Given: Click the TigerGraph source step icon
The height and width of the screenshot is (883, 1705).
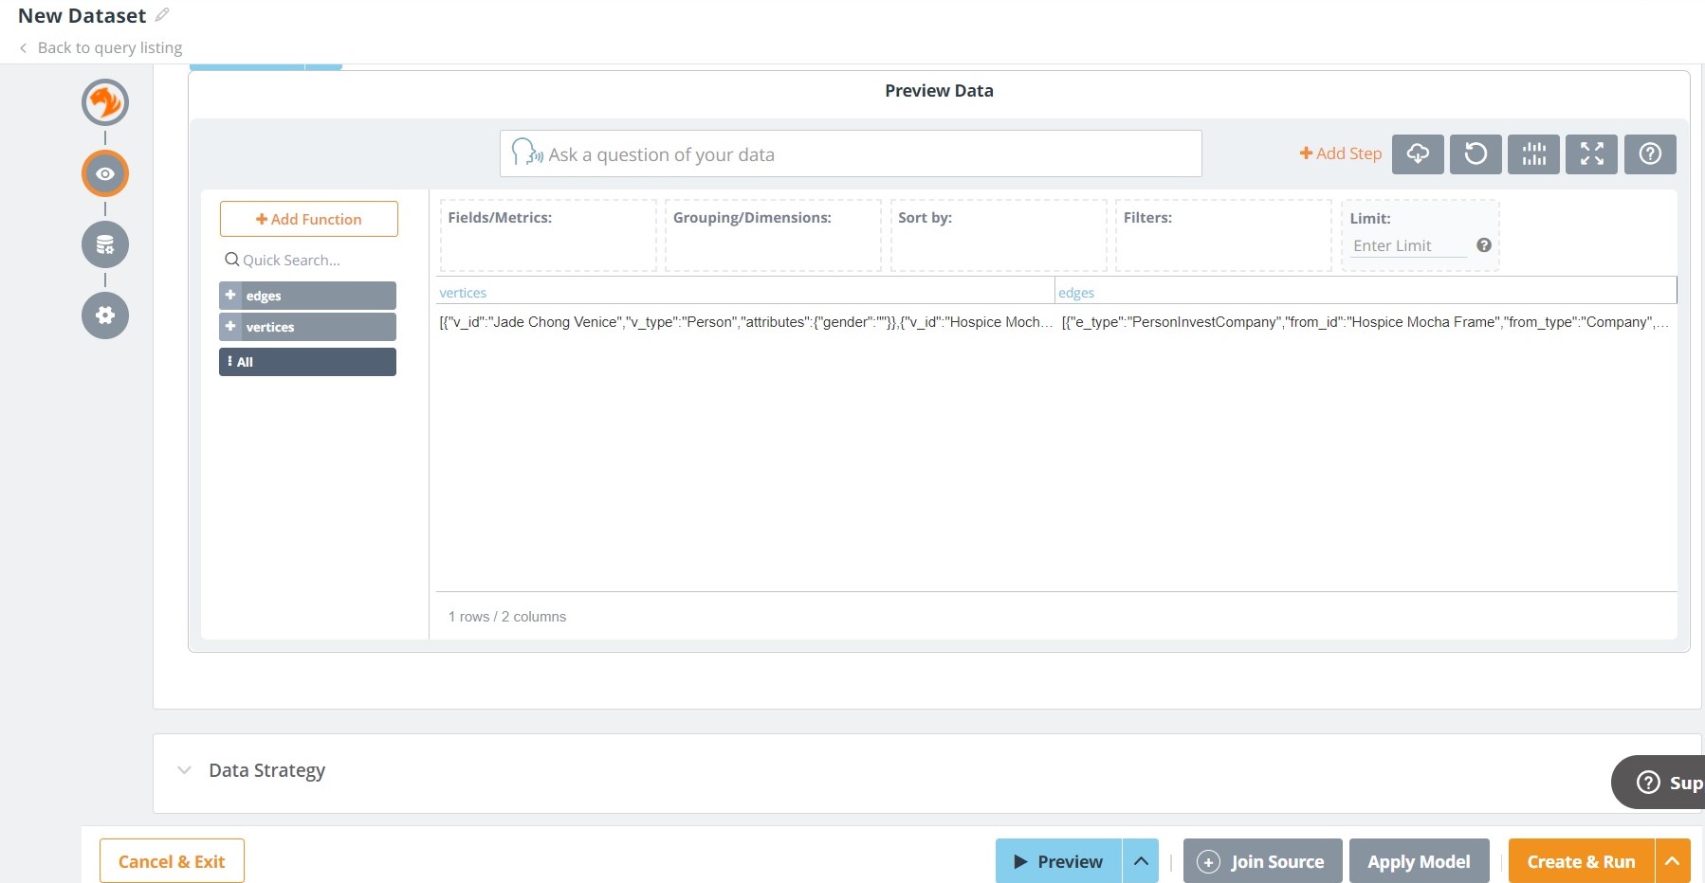Looking at the screenshot, I should coord(105,102).
